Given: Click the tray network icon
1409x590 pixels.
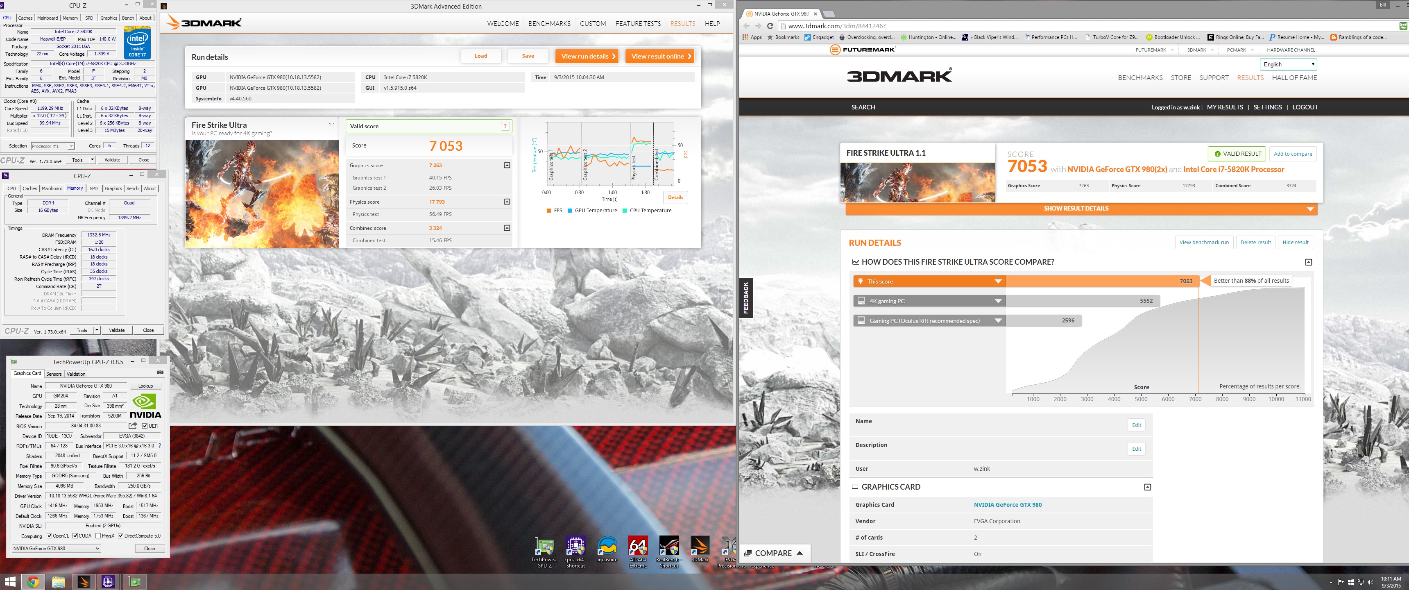Looking at the screenshot, I should click(x=1360, y=582).
